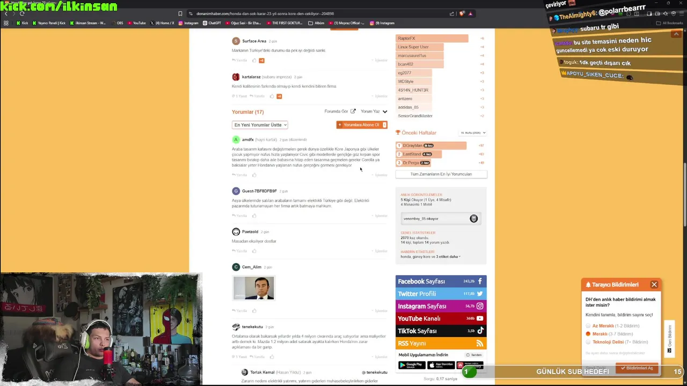687x386 pixels.
Task: Expand the 3 etiket daha tags link
Action: pyautogui.click(x=448, y=257)
